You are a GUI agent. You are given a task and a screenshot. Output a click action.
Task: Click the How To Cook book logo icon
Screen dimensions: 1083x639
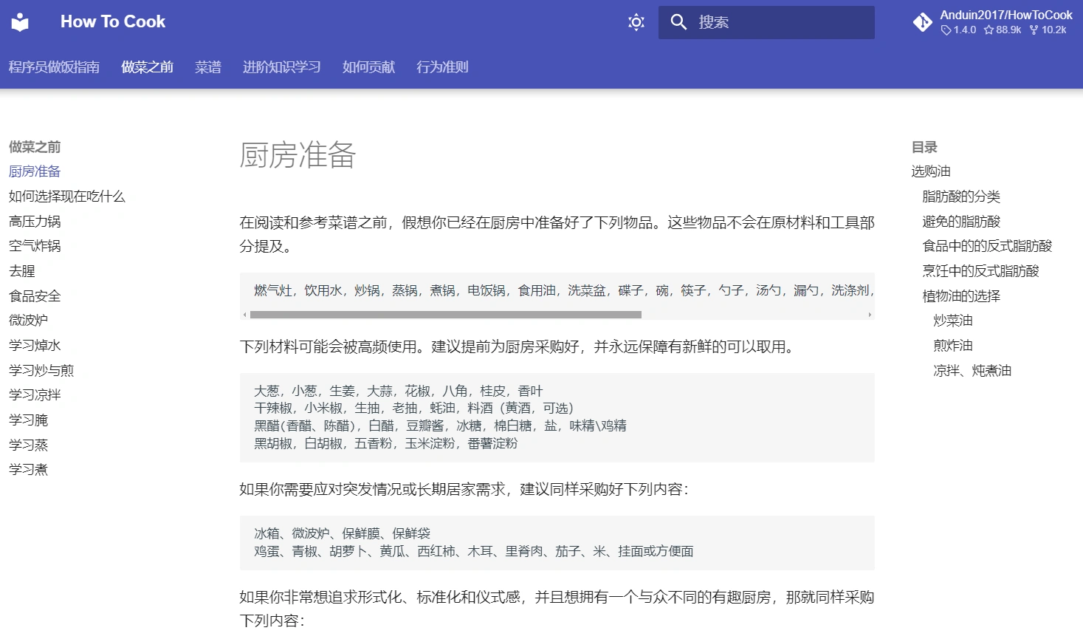pos(20,22)
